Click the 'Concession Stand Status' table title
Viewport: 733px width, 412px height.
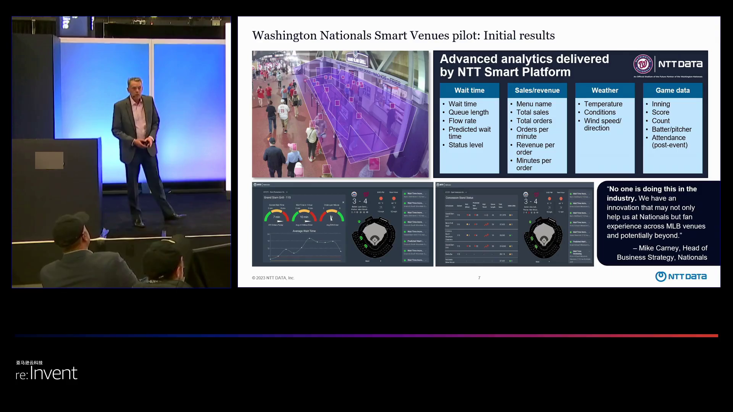coord(459,198)
